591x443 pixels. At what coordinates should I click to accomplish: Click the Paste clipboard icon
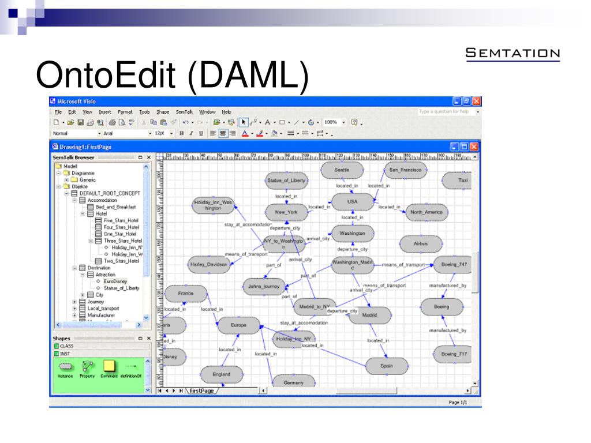coord(163,122)
